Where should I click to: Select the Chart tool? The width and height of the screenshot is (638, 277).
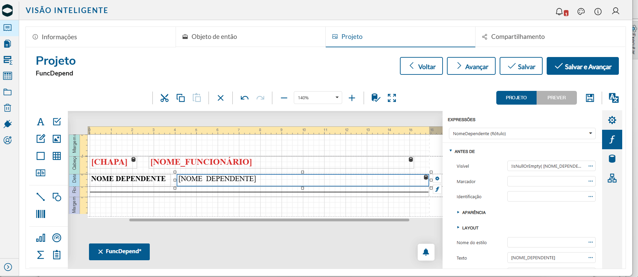click(41, 238)
